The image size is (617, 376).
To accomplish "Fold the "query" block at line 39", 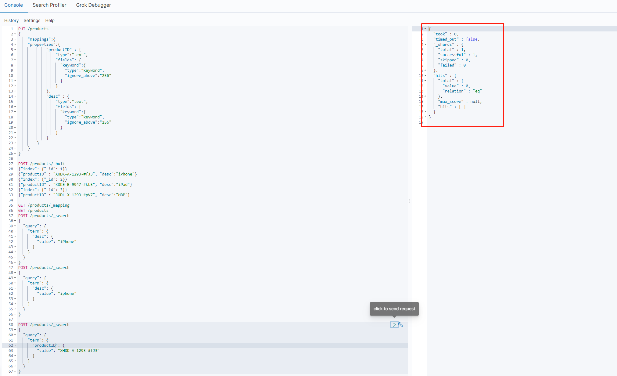I will tap(15, 226).
